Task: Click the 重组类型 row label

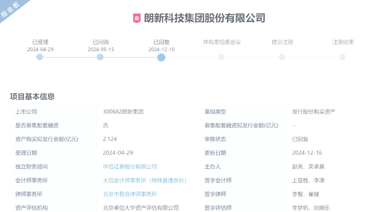Action: 215,112
